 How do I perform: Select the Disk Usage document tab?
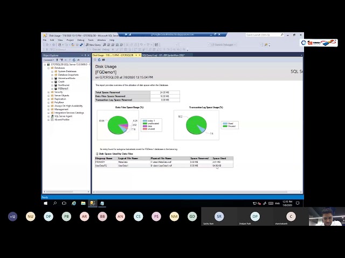113,55
